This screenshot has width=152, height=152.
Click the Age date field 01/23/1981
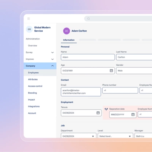click(88, 71)
